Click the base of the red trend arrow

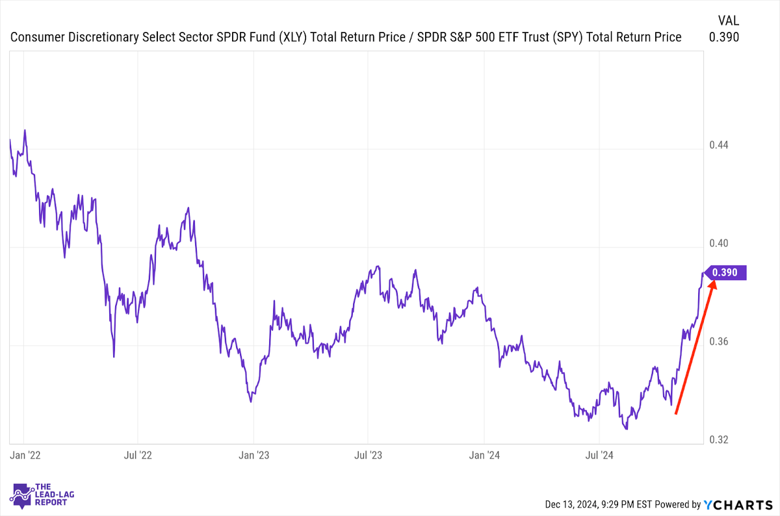(x=676, y=413)
